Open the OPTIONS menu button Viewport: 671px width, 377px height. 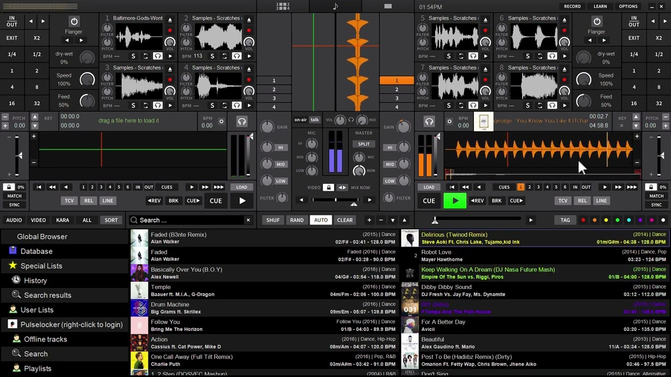coord(628,6)
